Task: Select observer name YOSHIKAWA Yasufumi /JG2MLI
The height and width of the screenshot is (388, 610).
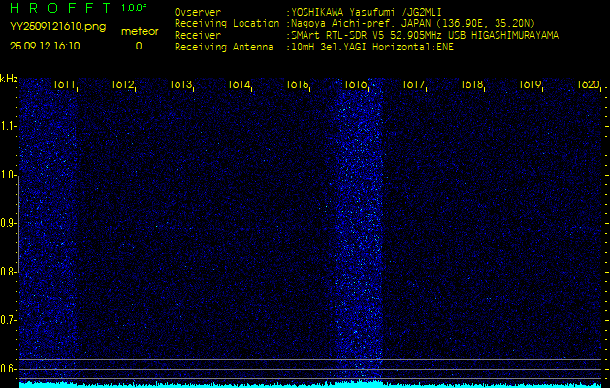Action: point(366,12)
